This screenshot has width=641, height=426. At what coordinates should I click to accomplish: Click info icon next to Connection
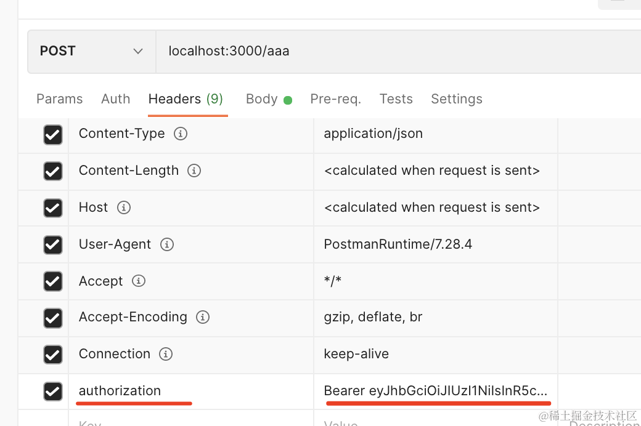(165, 354)
